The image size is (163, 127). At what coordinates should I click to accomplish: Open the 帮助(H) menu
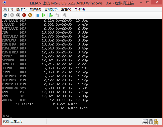click(x=80, y=9)
